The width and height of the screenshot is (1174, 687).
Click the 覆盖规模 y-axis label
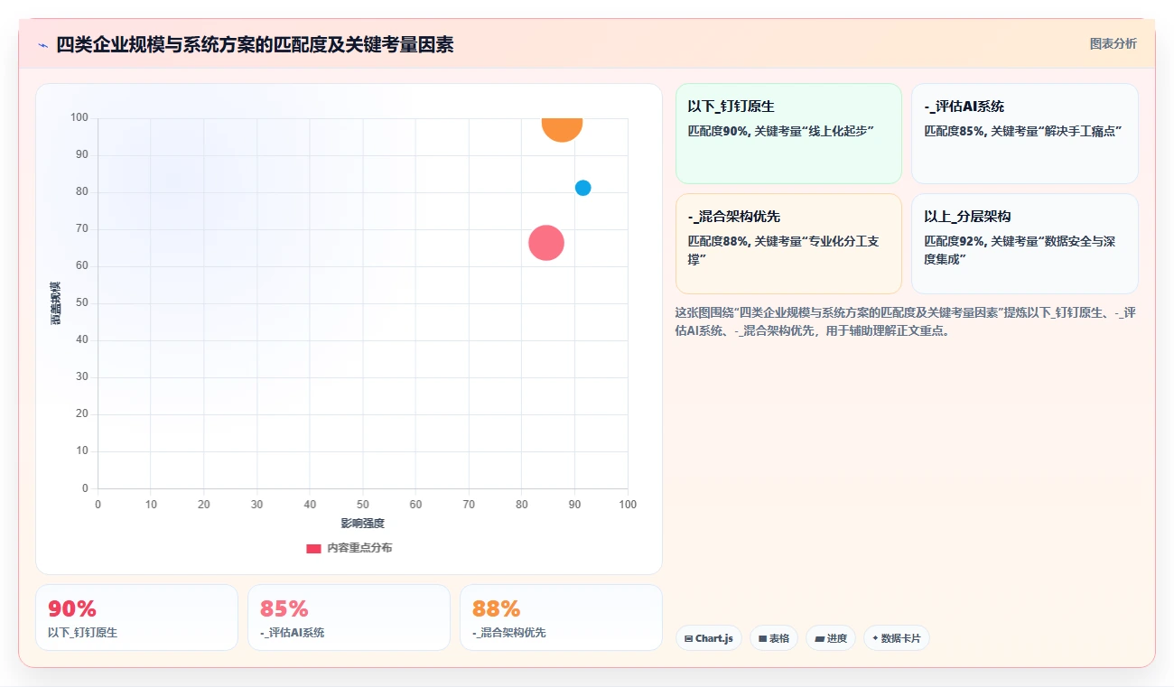pyautogui.click(x=56, y=303)
